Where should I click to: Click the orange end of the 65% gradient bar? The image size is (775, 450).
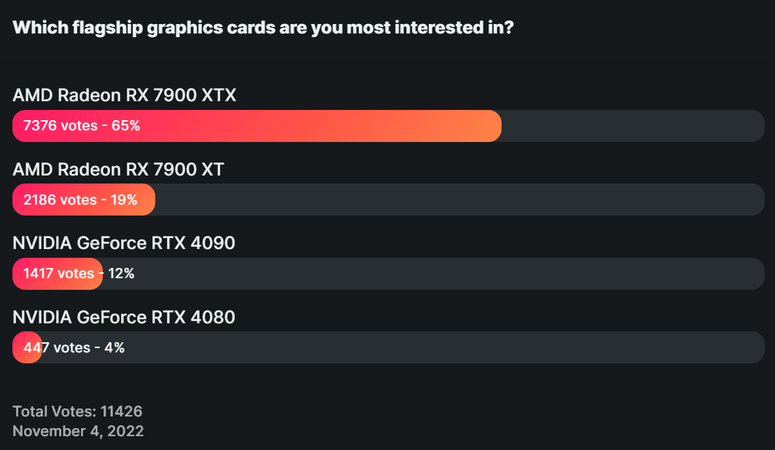click(487, 126)
